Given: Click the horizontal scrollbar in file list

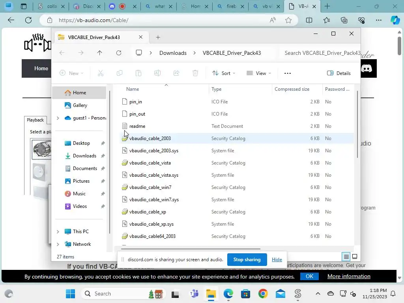Looking at the screenshot, I should tap(191, 249).
